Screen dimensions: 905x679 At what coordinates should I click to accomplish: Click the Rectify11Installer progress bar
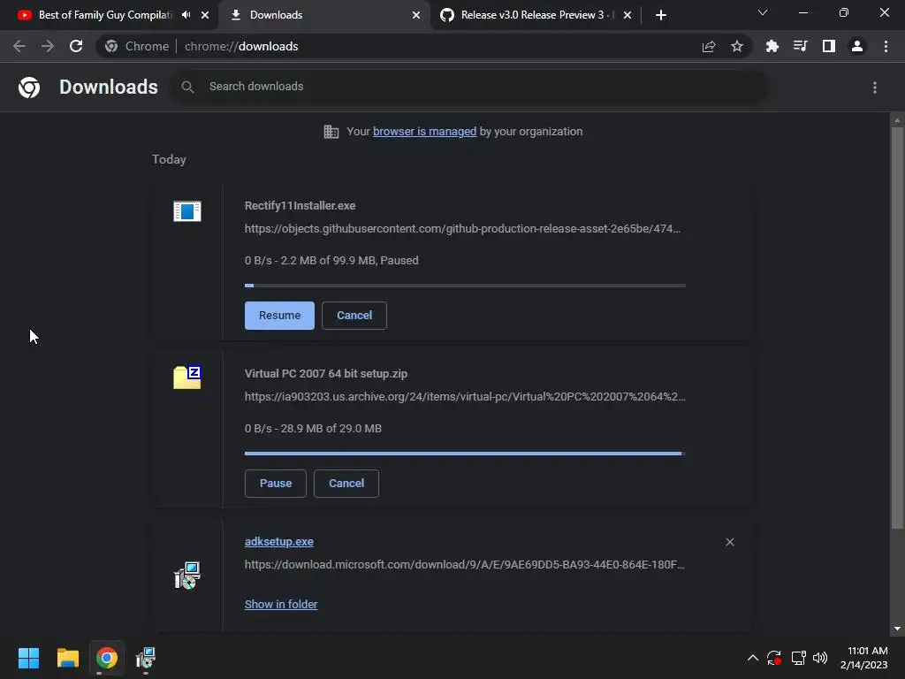pyautogui.click(x=465, y=286)
